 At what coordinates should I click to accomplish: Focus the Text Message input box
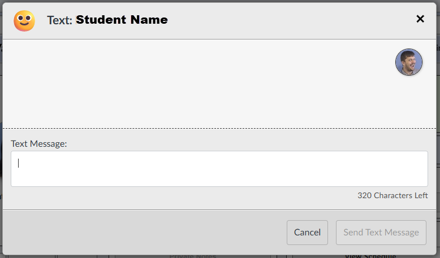point(219,169)
